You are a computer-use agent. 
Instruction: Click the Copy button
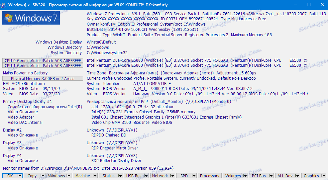[32, 176]
